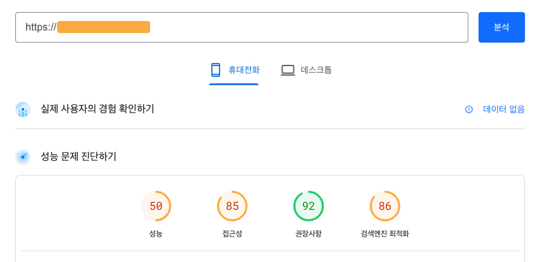This screenshot has width=539, height=262.
Task: Open the 데이터 없음 link
Action: tap(504, 109)
